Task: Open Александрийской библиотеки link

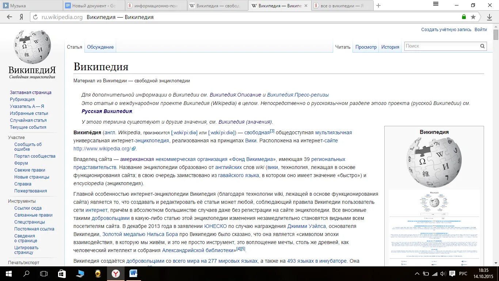Action: (197, 250)
